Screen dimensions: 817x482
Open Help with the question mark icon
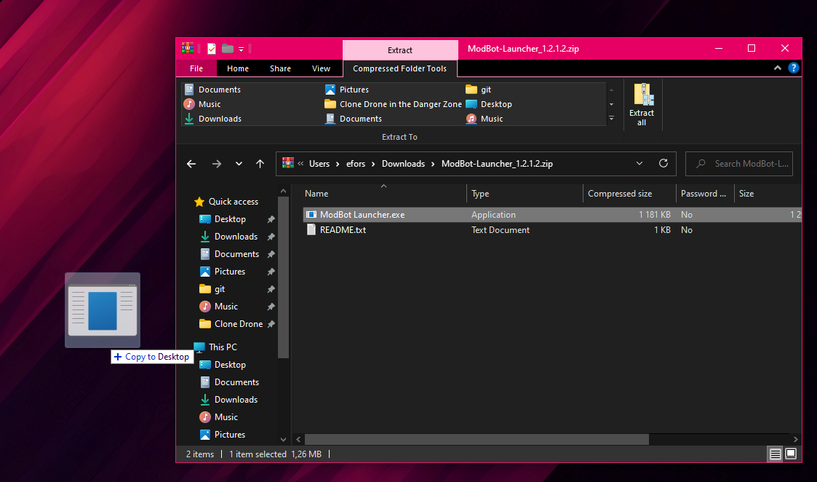tap(794, 68)
